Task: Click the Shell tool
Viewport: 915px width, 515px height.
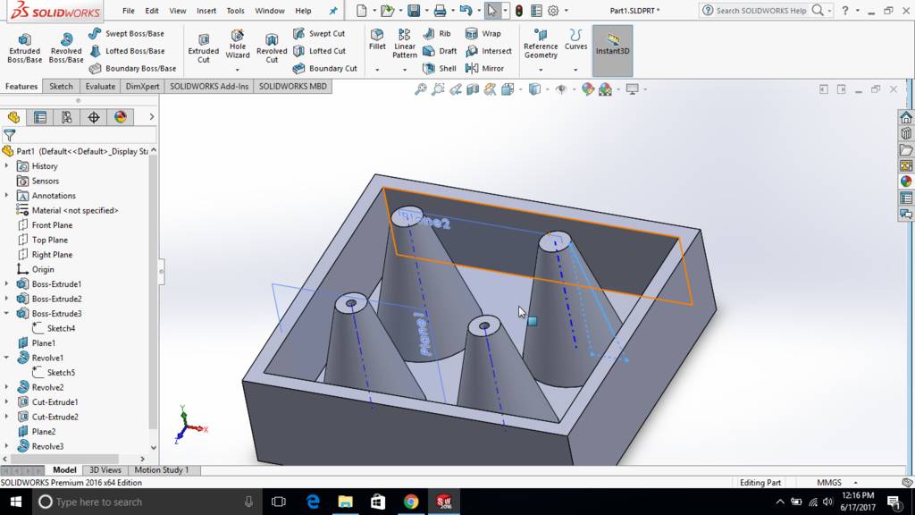Action: [440, 68]
